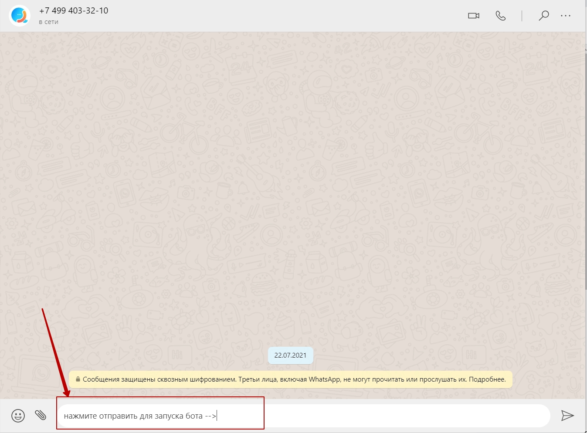Send the message with the arrow button

(x=567, y=416)
